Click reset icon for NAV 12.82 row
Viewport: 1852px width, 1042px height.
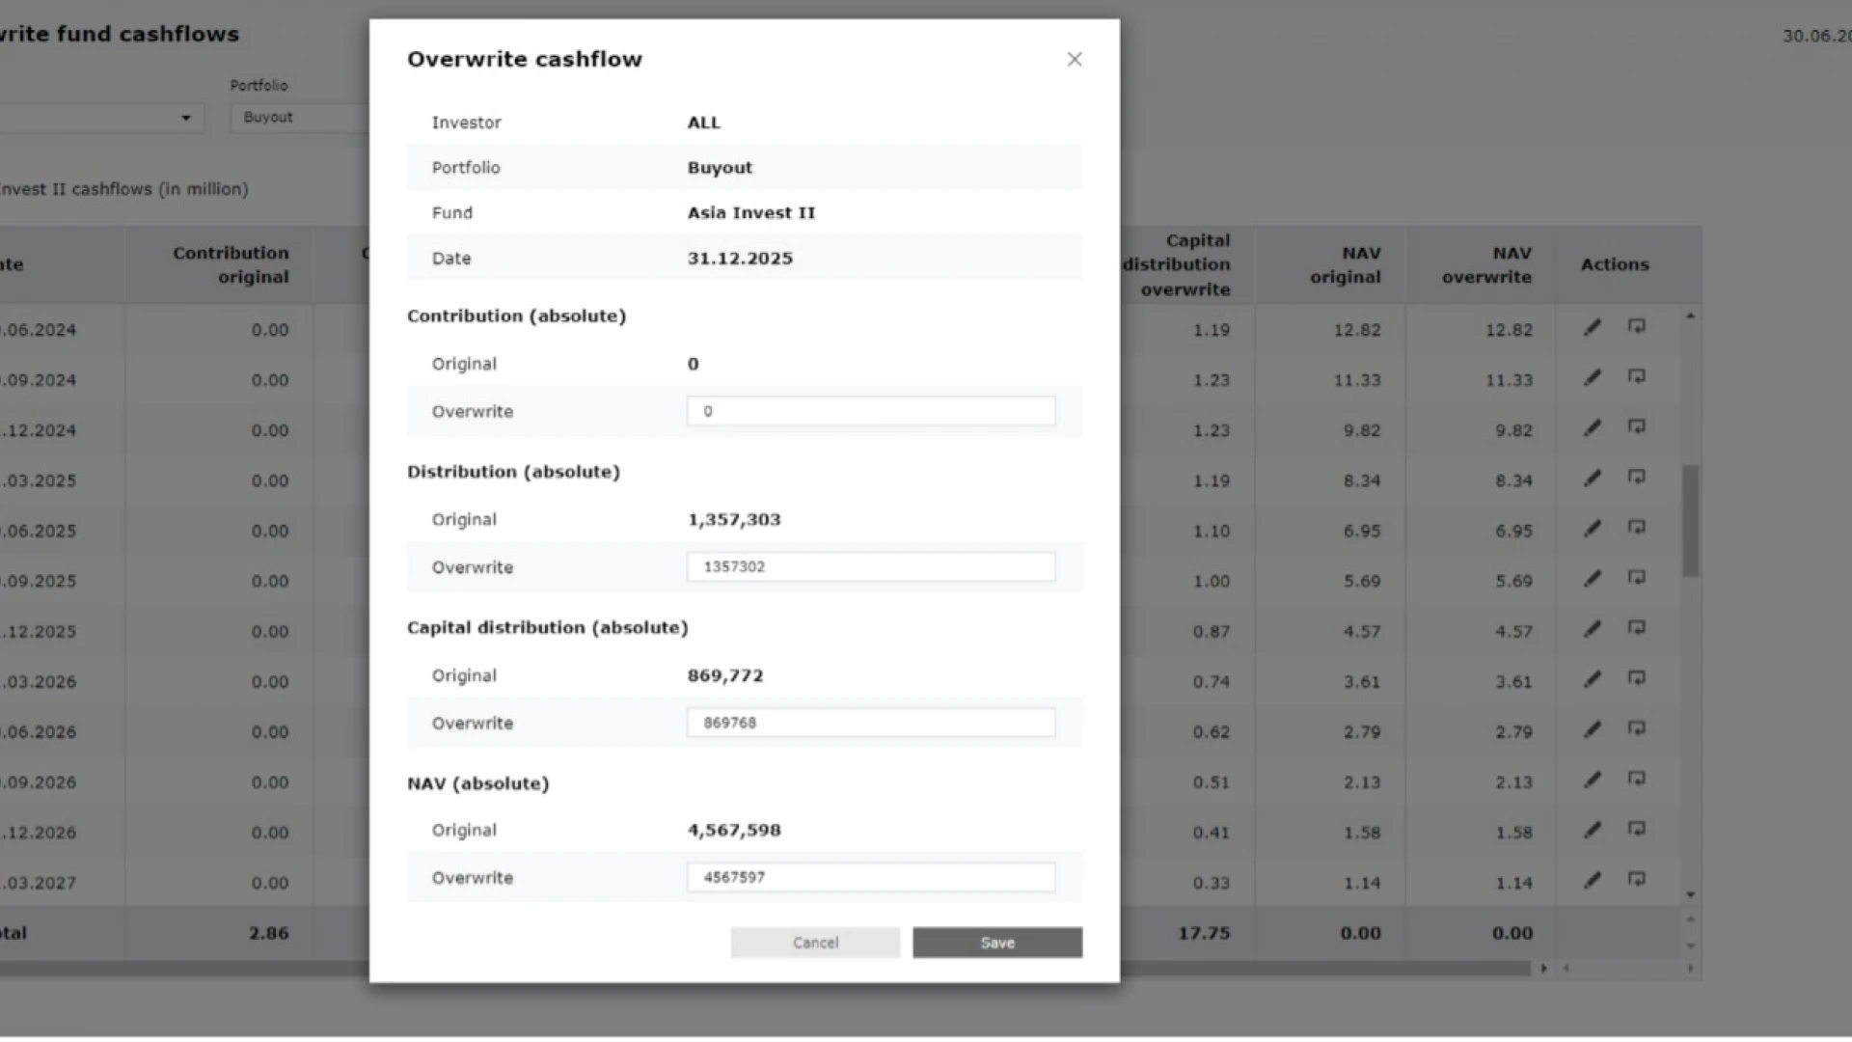click(x=1636, y=327)
